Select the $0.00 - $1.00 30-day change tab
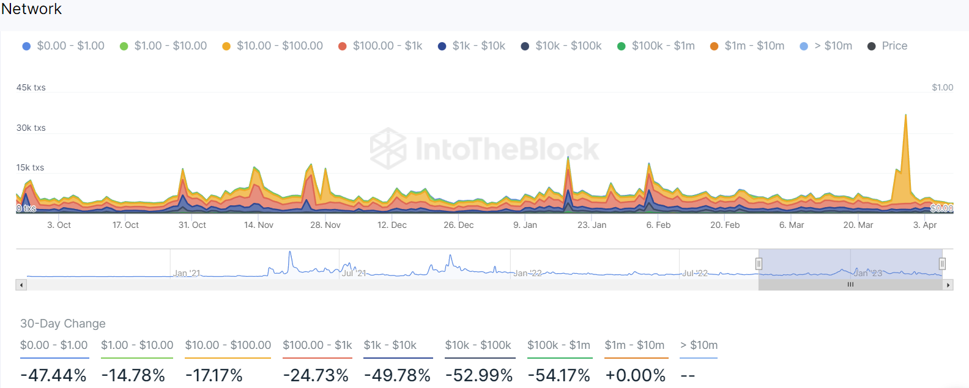This screenshot has width=969, height=388. point(54,345)
